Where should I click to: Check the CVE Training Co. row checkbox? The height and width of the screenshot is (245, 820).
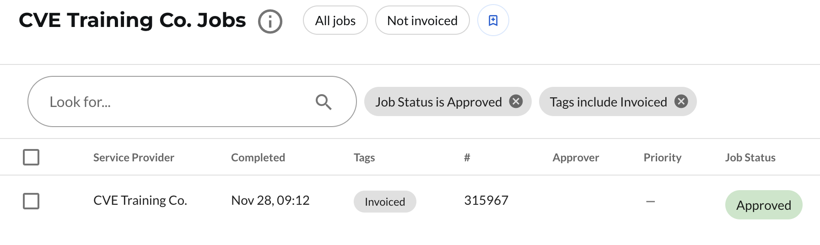click(x=31, y=201)
